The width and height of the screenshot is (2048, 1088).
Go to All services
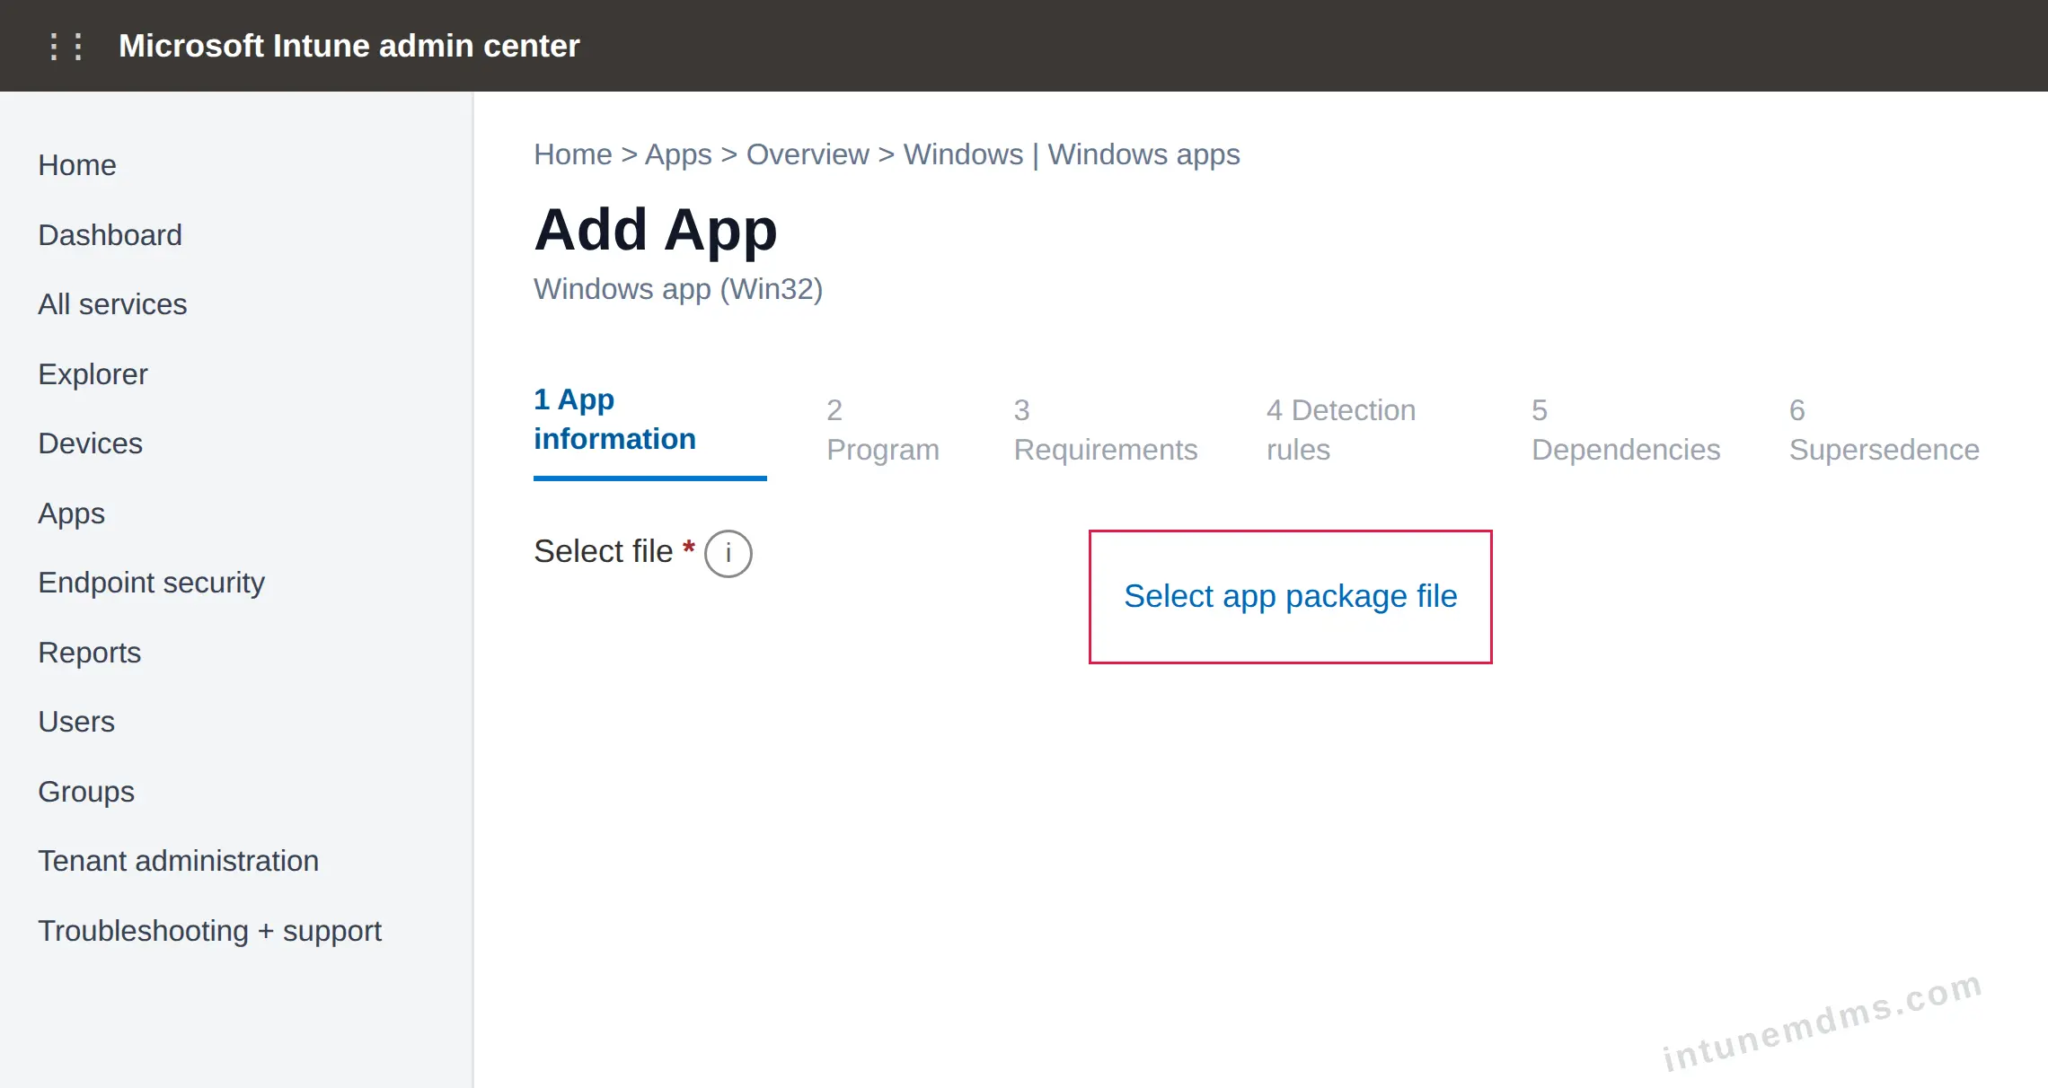coord(112,304)
